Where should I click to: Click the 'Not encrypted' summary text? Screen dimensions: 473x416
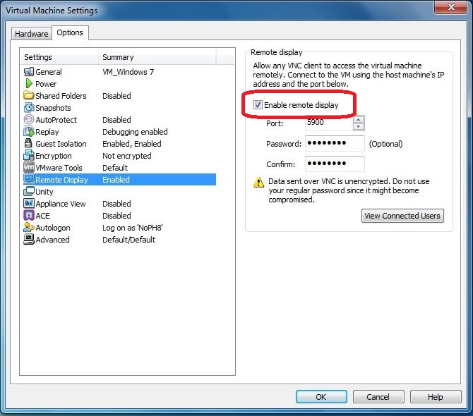click(x=126, y=156)
